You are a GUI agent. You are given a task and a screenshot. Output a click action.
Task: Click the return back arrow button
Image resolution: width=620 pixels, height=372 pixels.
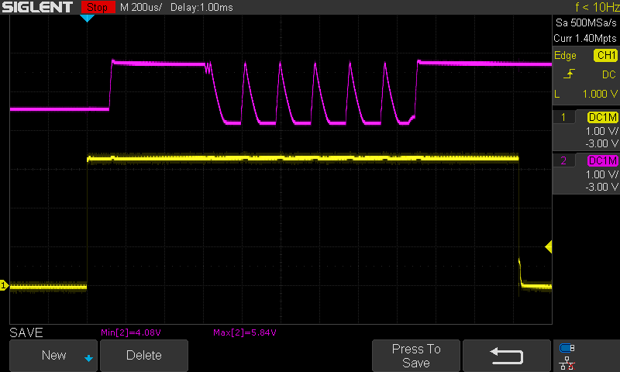tap(507, 355)
